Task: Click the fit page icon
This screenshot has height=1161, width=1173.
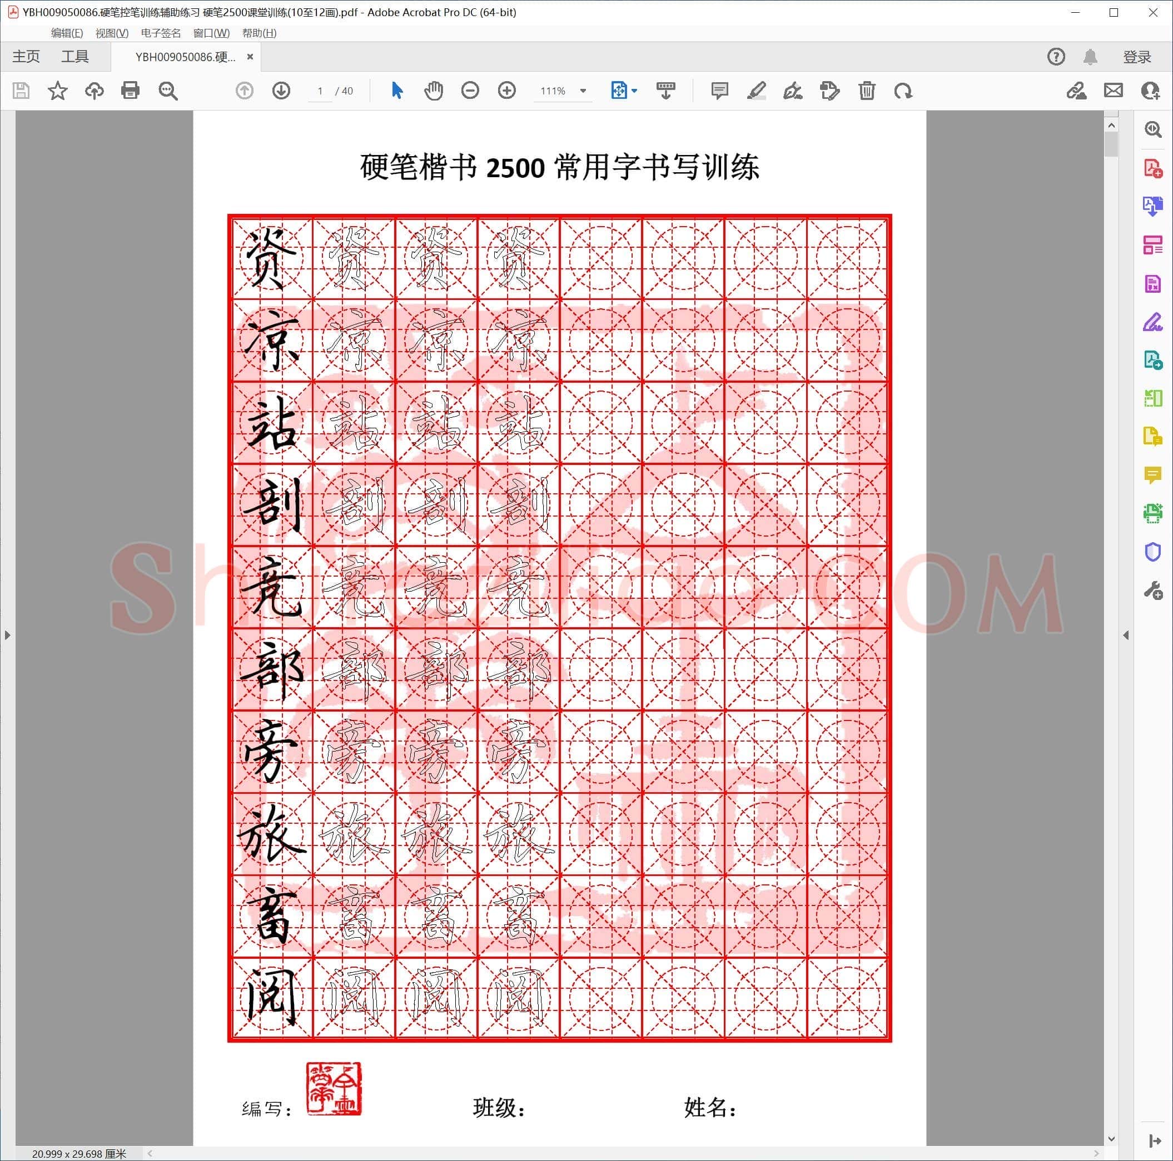Action: [x=619, y=91]
